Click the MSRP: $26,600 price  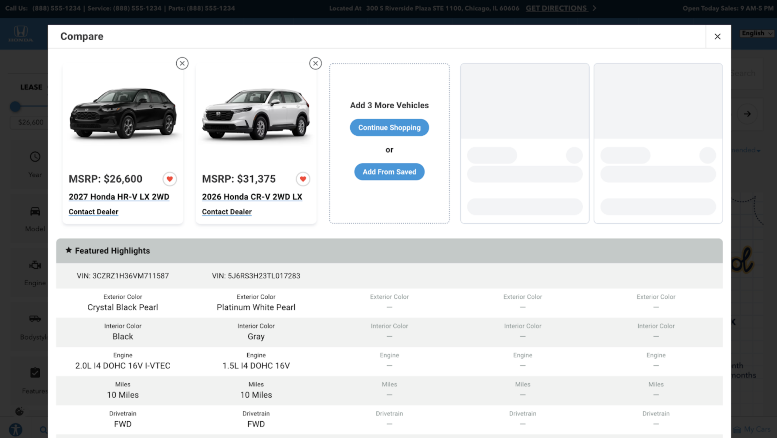click(x=105, y=179)
